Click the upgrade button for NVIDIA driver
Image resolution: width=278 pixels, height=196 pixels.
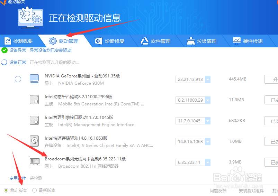pyautogui.click(x=271, y=79)
